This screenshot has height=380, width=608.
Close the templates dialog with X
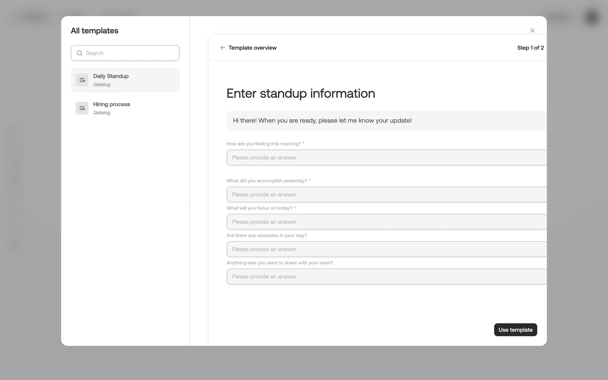pyautogui.click(x=532, y=31)
